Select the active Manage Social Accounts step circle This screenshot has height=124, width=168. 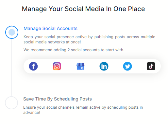(x=12, y=32)
